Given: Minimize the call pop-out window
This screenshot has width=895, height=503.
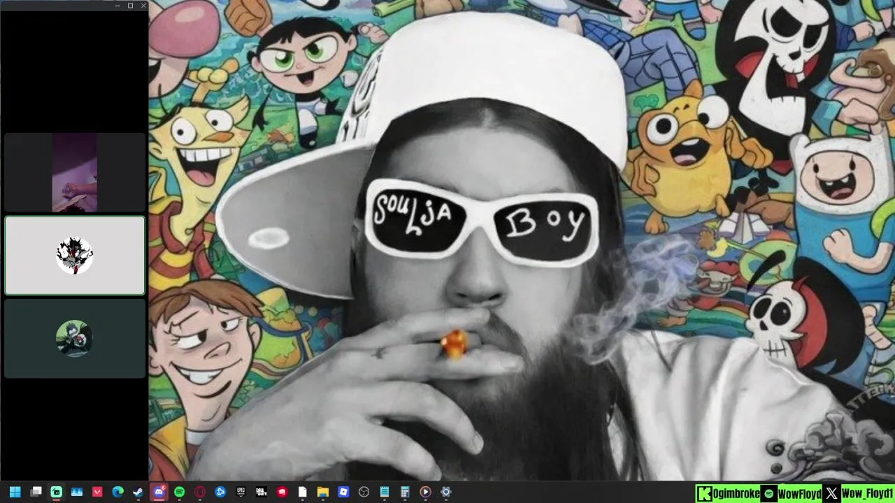Looking at the screenshot, I should 117,6.
